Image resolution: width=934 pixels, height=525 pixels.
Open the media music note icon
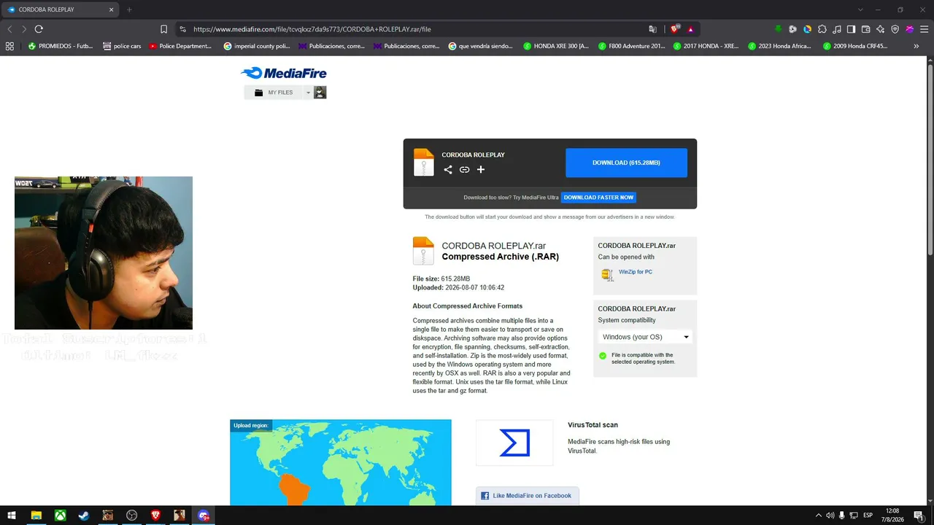pyautogui.click(x=837, y=29)
